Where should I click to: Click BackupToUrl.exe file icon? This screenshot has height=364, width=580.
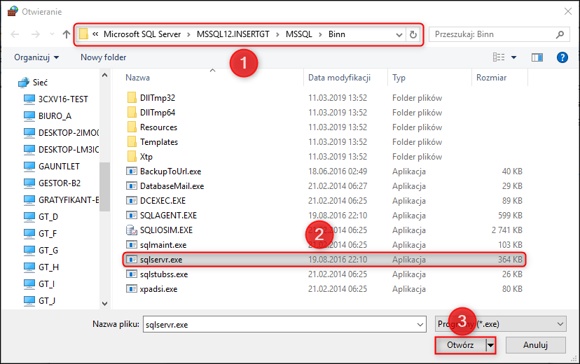(x=132, y=171)
